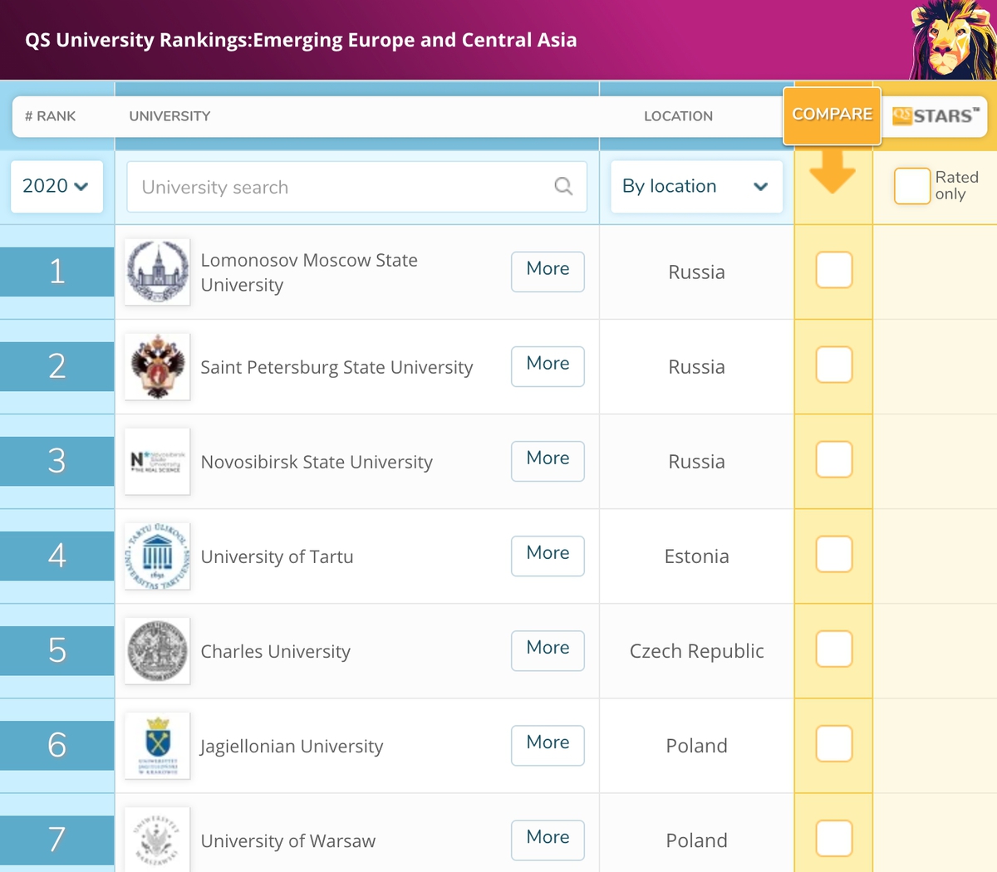Viewport: 997px width, 872px height.
Task: Click the University of Warsaw logo
Action: pyautogui.click(x=157, y=840)
